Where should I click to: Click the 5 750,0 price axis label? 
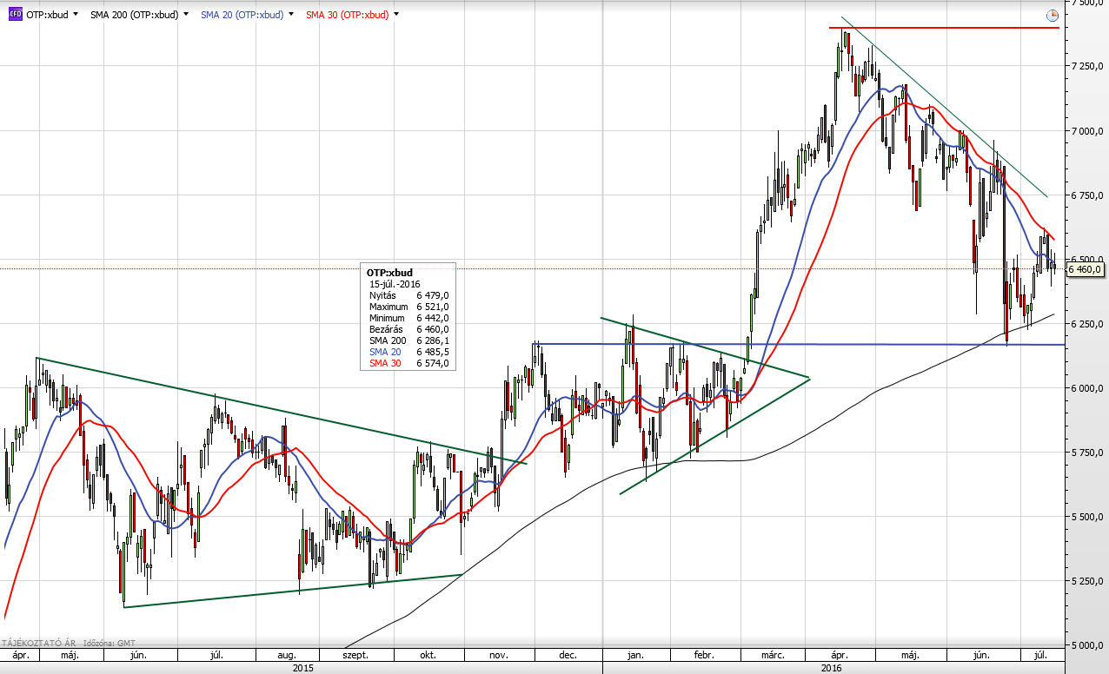pos(1086,453)
